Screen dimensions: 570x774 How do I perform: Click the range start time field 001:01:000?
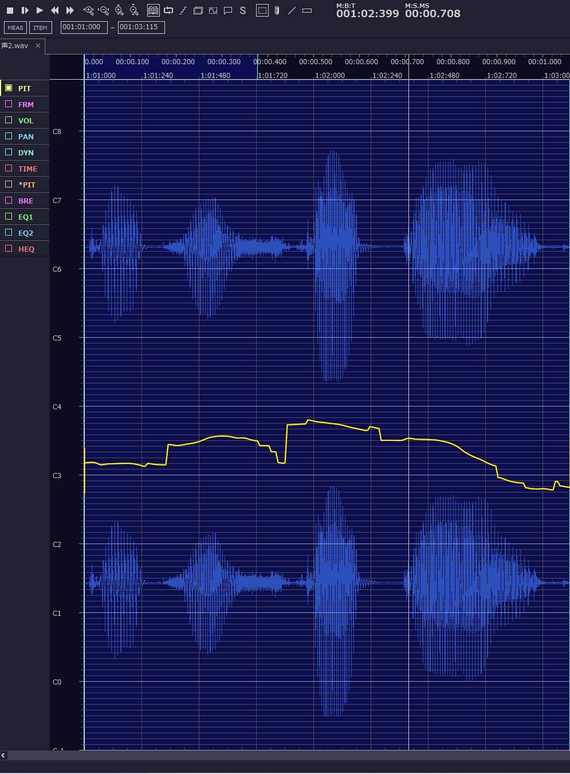(x=84, y=28)
